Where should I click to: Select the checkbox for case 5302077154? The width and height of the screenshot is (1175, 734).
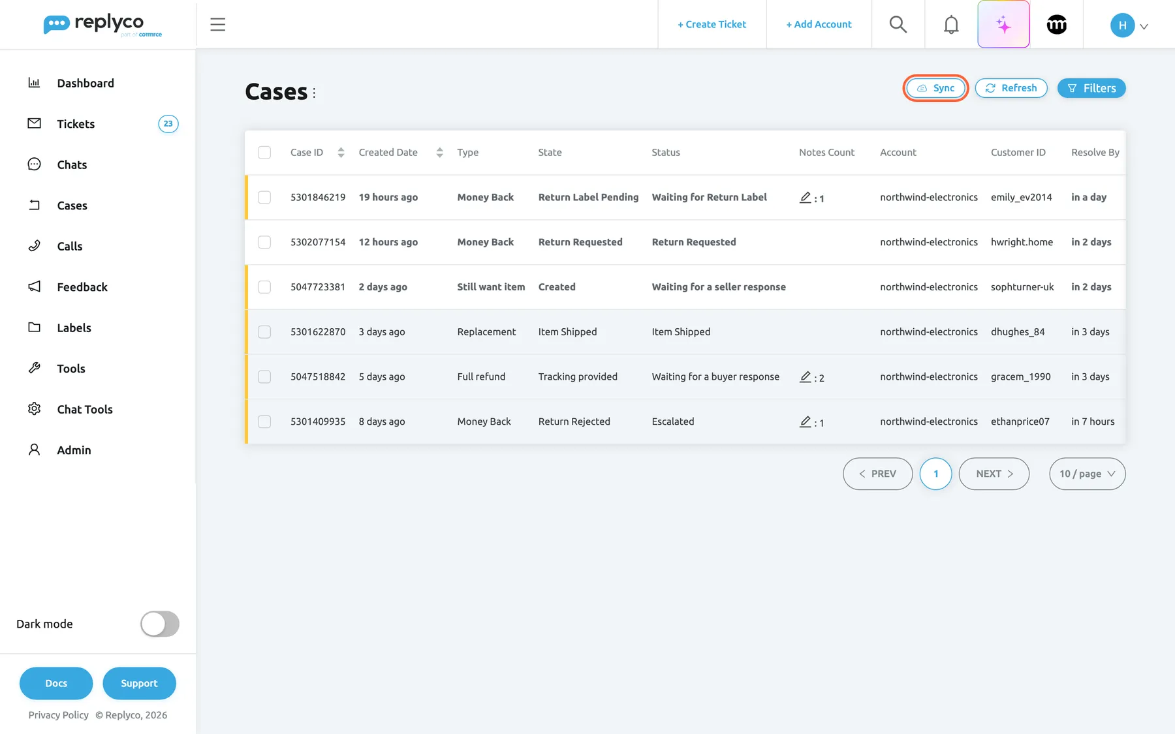coord(264,242)
